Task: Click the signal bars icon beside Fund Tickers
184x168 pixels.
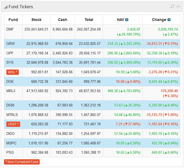Action: point(6,7)
